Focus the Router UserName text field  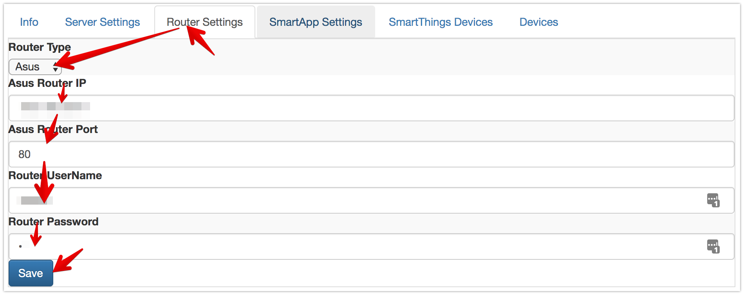(x=352, y=200)
